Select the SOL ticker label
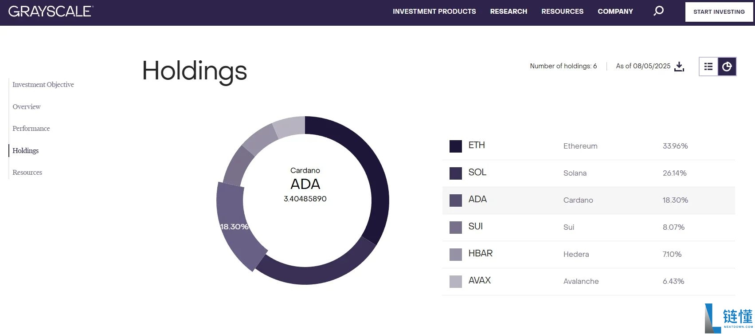Image resolution: width=755 pixels, height=334 pixels. (477, 172)
